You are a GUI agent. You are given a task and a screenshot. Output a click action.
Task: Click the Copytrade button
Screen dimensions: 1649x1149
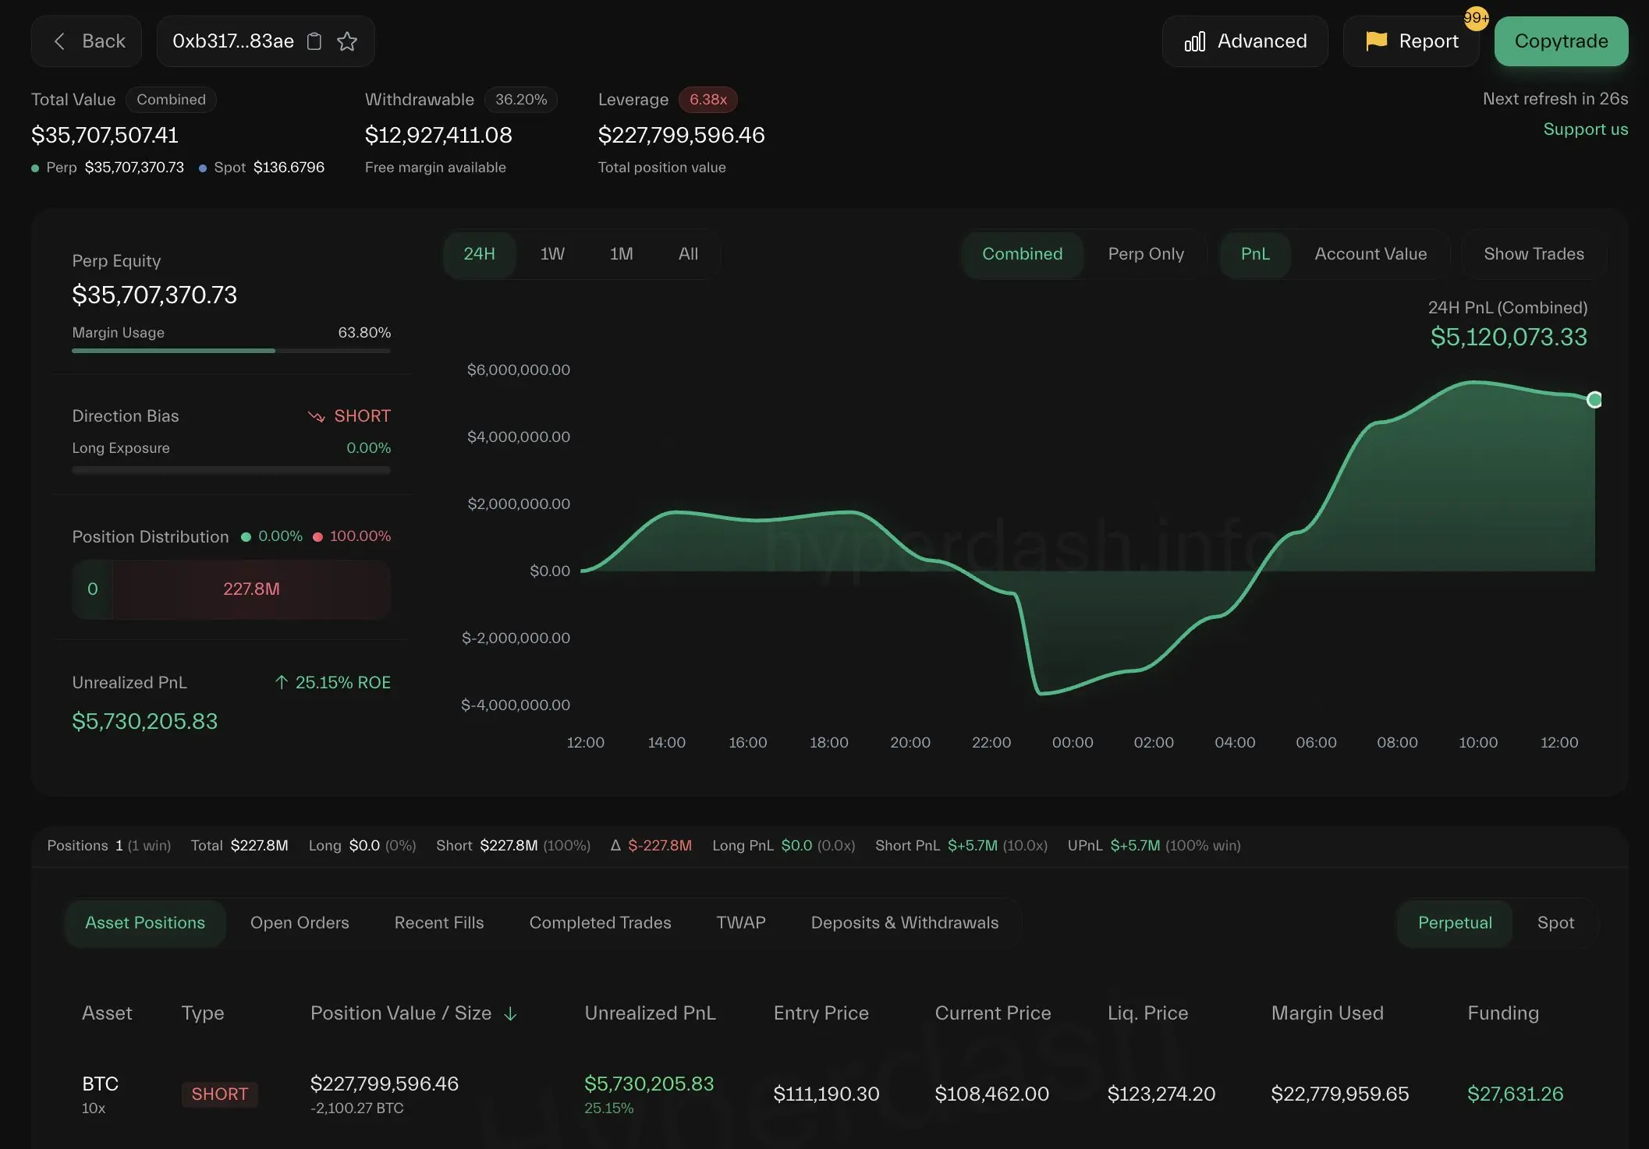click(1561, 41)
